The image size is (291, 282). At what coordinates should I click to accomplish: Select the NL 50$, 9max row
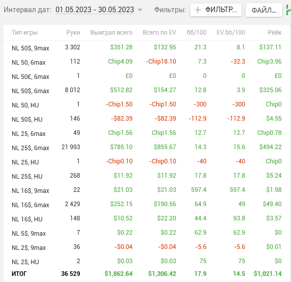coord(147,48)
